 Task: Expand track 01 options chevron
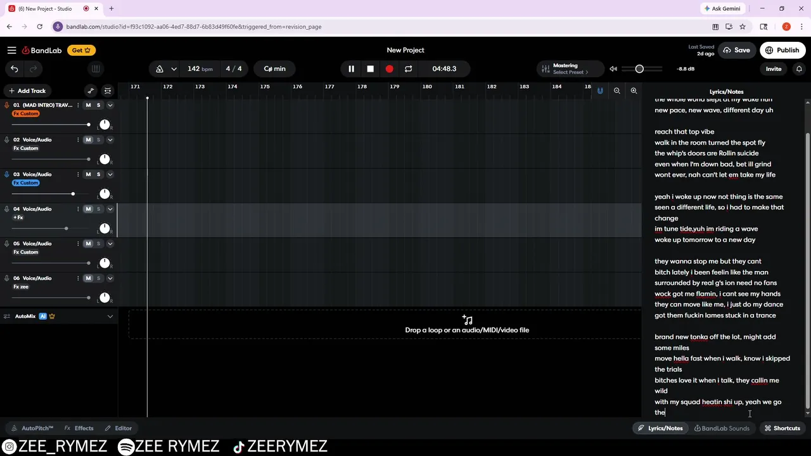(x=110, y=105)
